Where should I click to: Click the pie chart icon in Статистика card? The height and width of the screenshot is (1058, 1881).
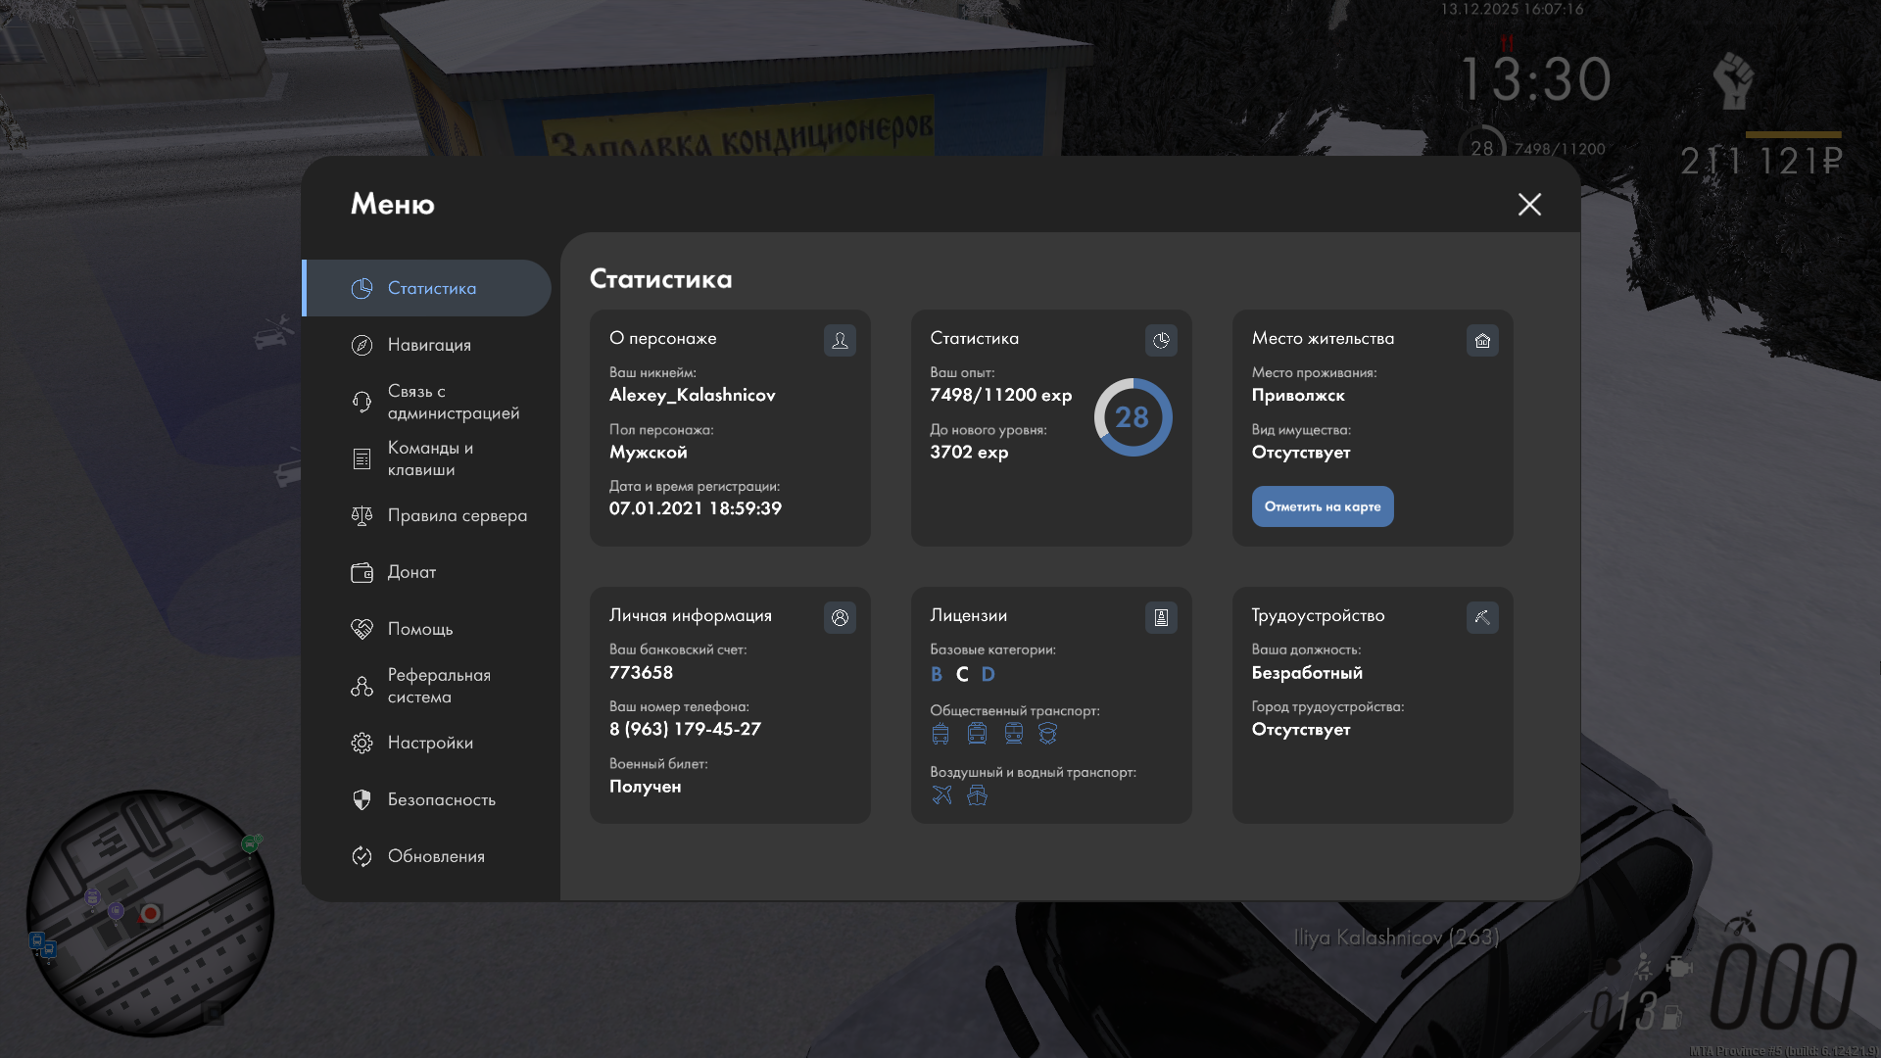1161,340
